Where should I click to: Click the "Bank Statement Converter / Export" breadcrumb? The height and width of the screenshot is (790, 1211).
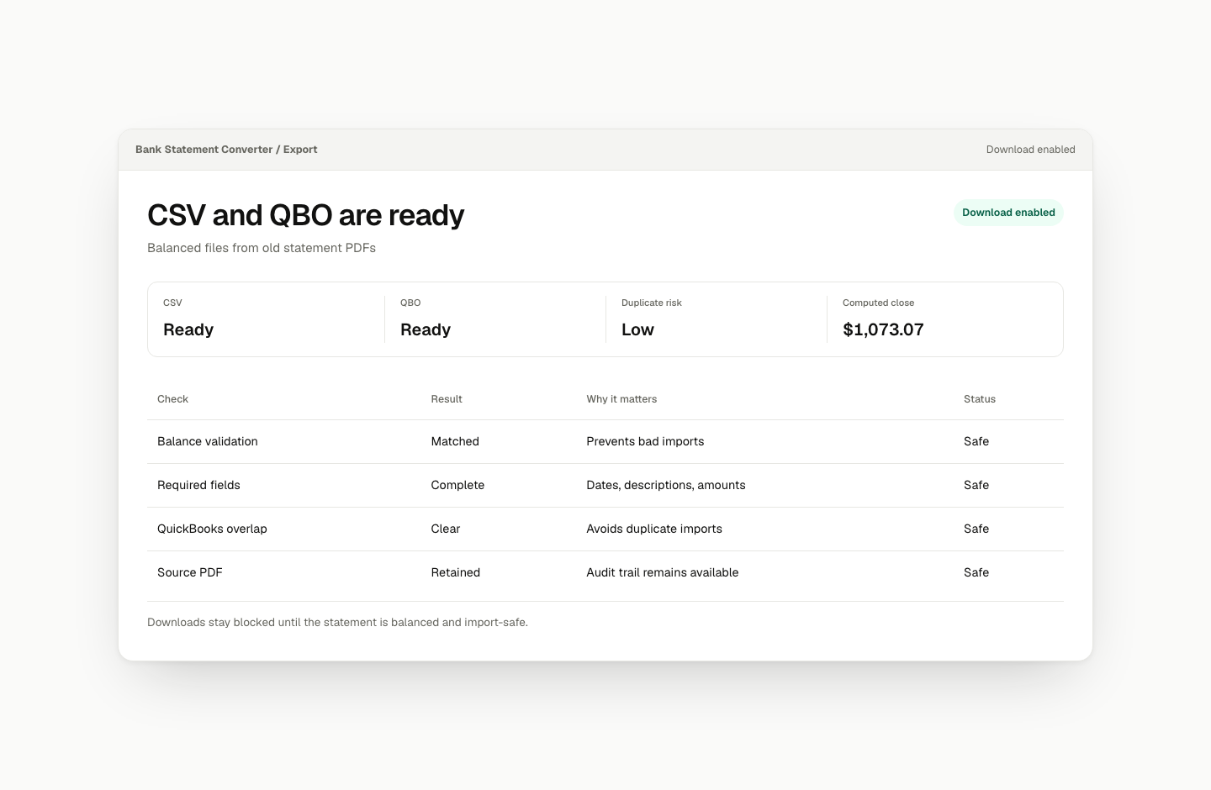tap(226, 150)
